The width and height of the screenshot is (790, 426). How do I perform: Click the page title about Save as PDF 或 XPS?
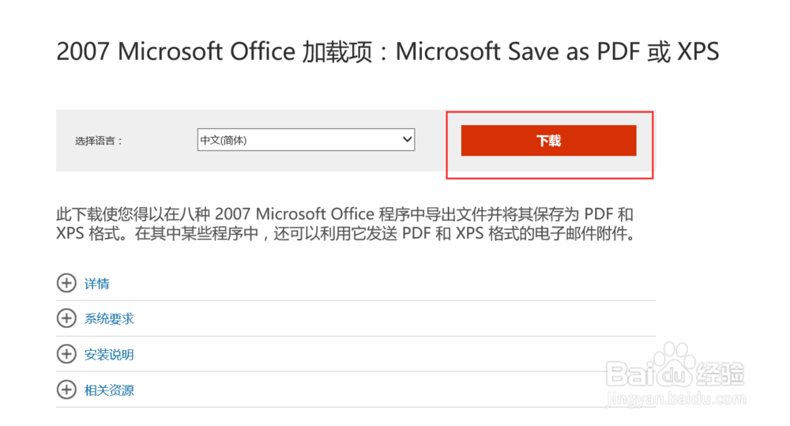pyautogui.click(x=387, y=51)
